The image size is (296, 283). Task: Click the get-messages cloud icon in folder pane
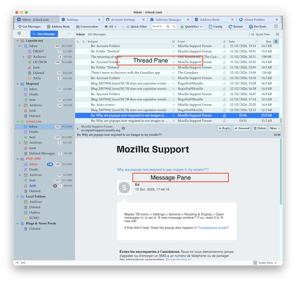(19, 34)
